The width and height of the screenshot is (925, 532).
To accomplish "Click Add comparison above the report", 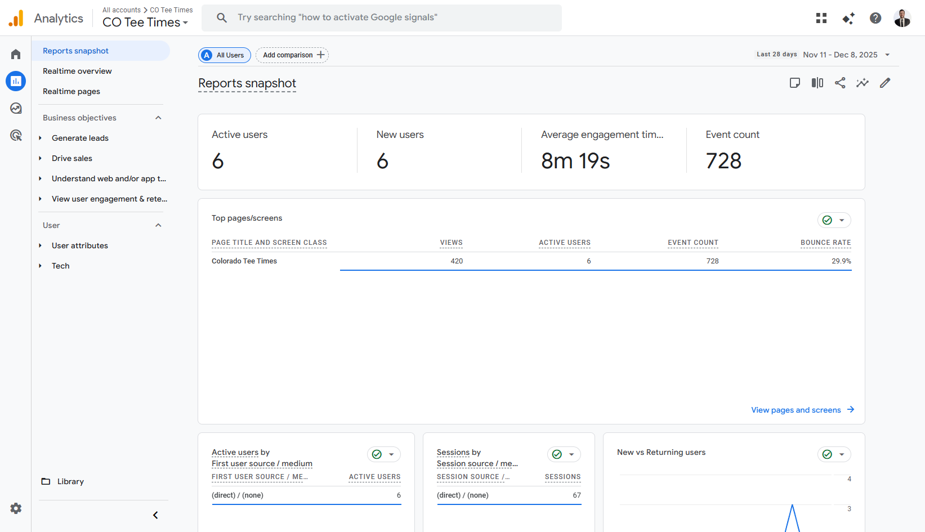I will coord(292,55).
